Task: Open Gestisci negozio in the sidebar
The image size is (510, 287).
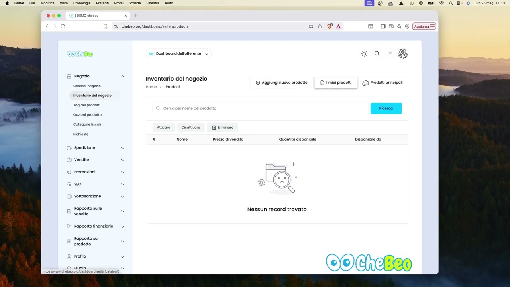Action: pyautogui.click(x=87, y=86)
